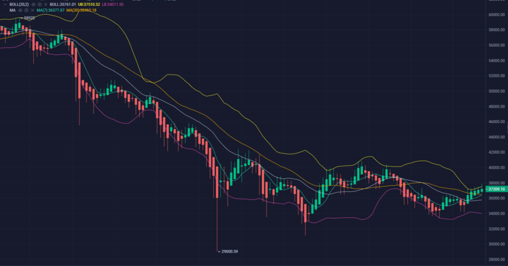Click the 28000.00 price axis label

(x=496, y=259)
